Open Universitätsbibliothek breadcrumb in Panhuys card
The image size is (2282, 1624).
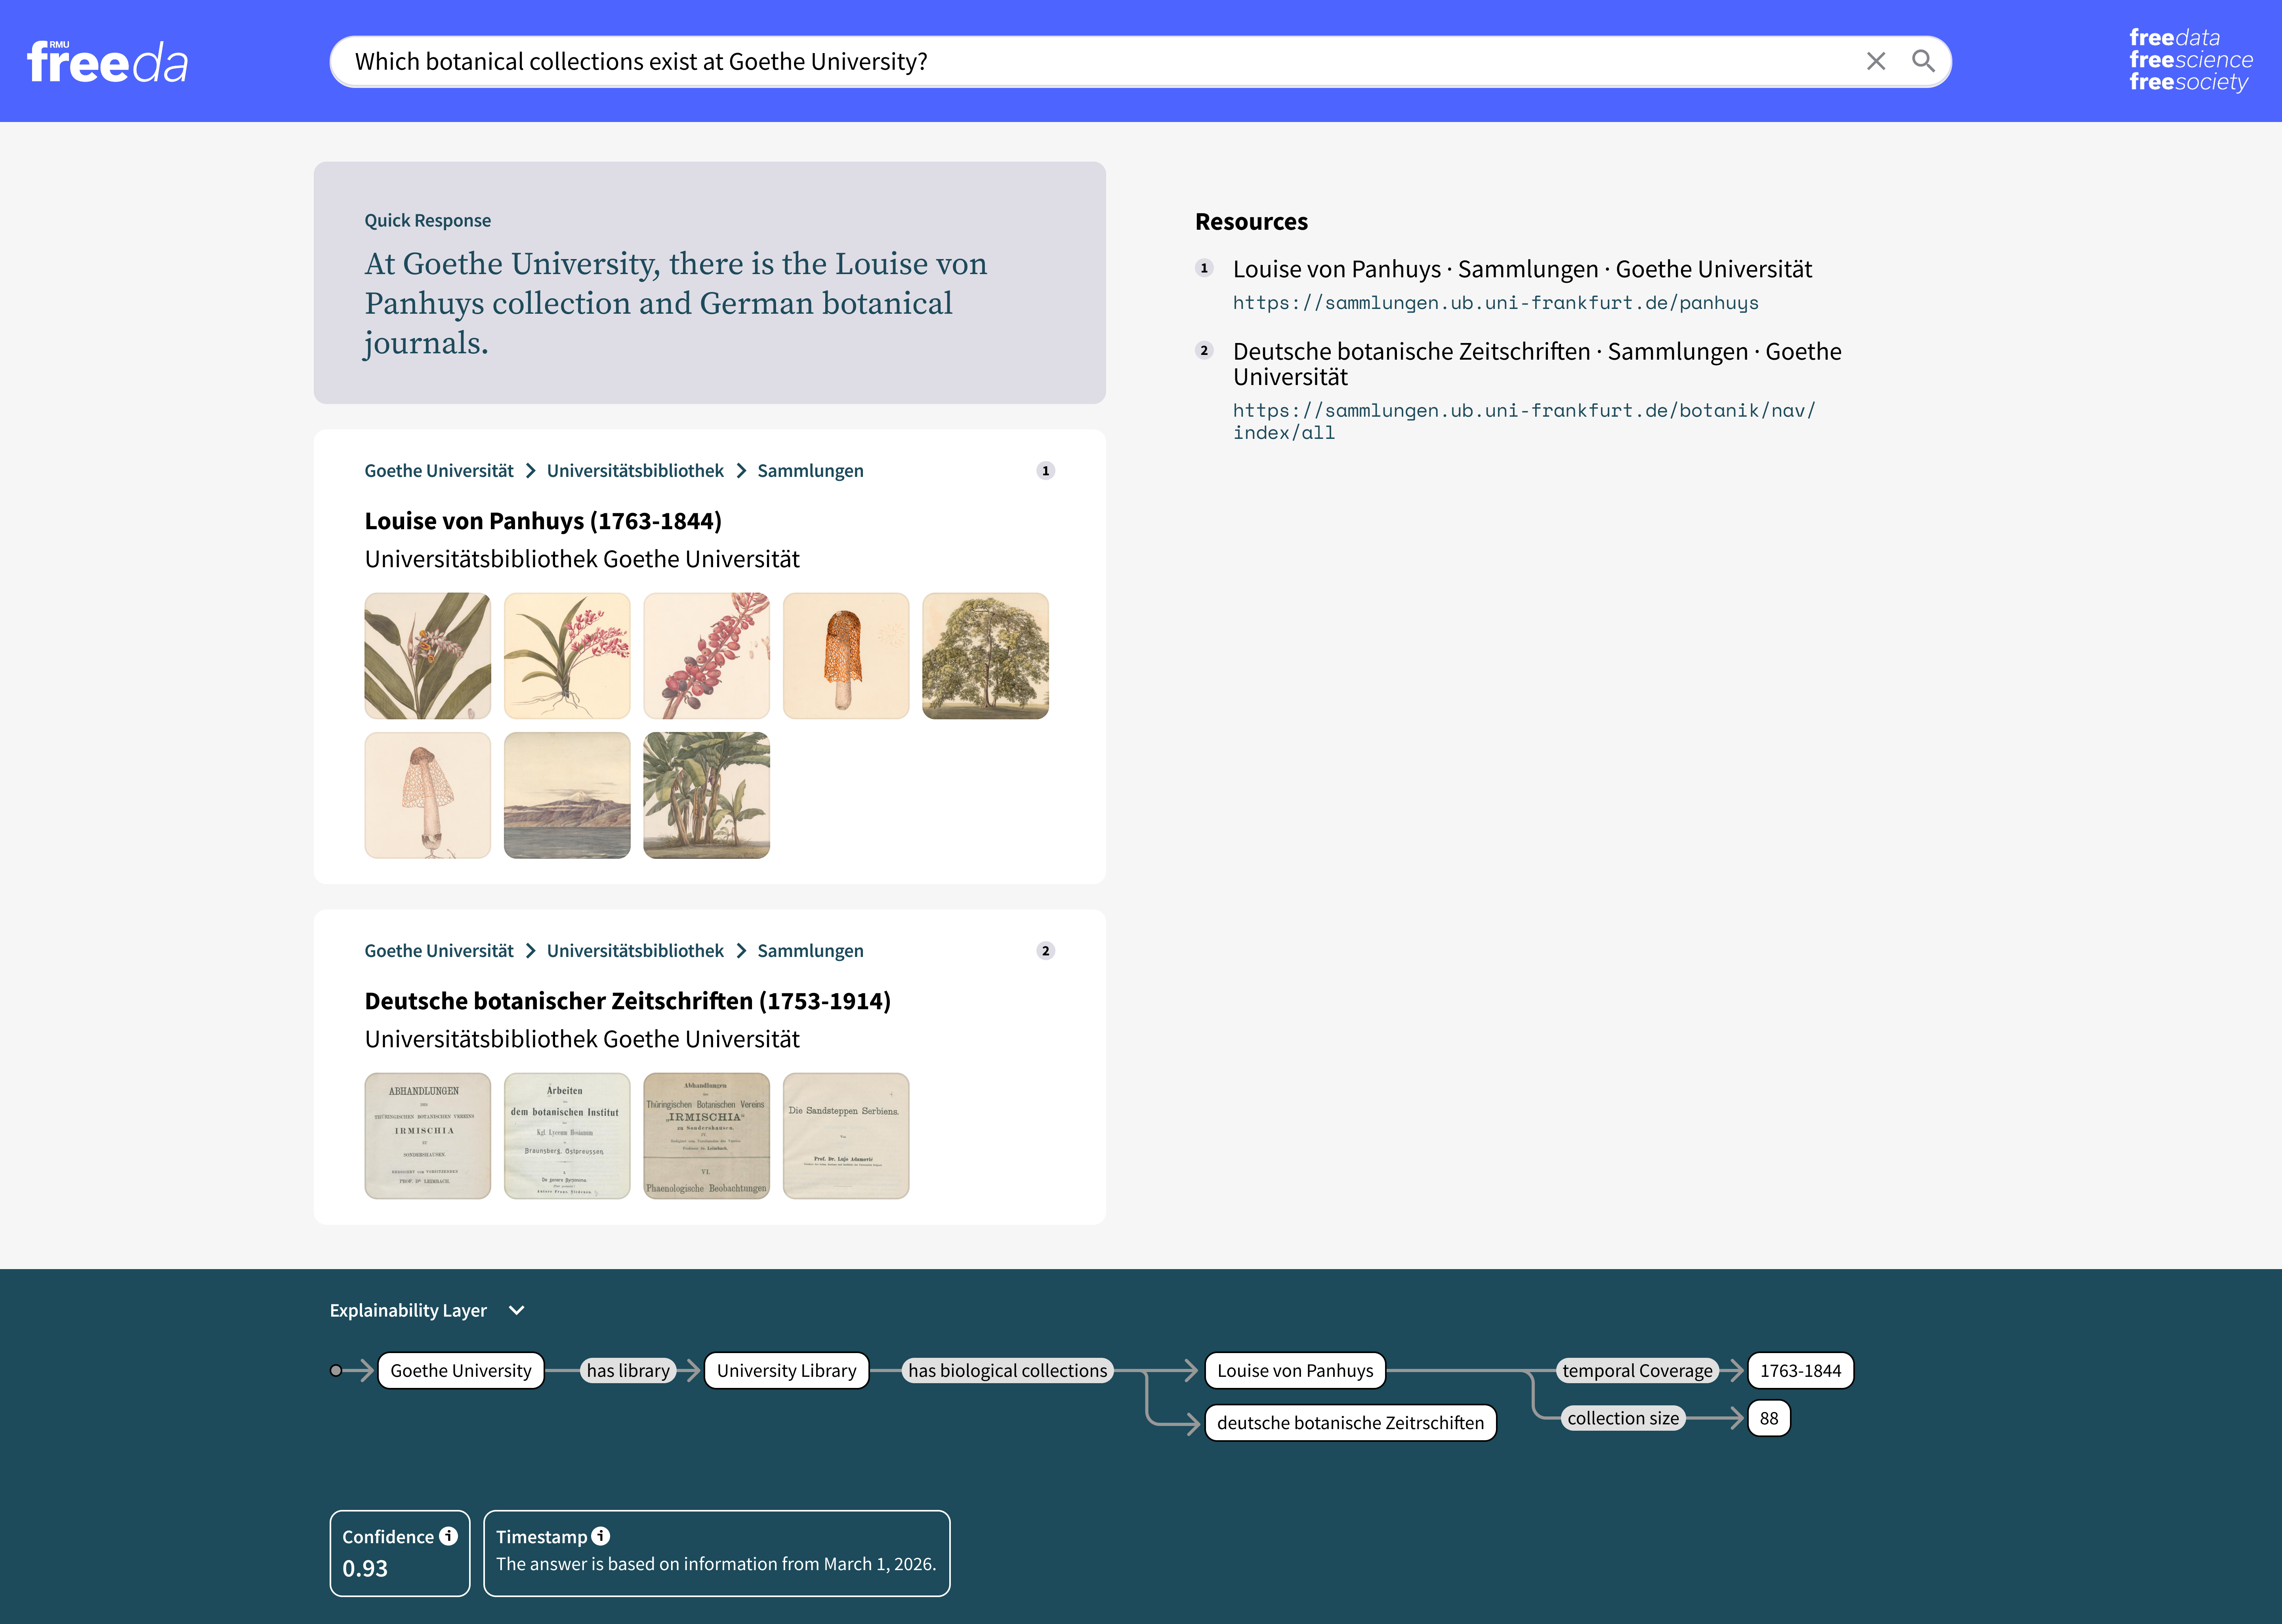click(635, 471)
